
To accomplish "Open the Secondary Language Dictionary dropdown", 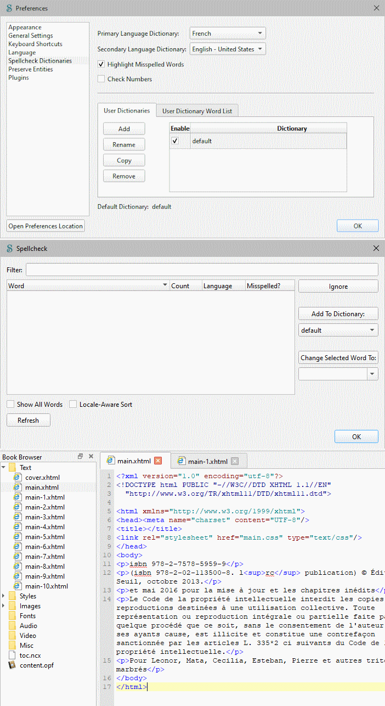I will click(228, 49).
